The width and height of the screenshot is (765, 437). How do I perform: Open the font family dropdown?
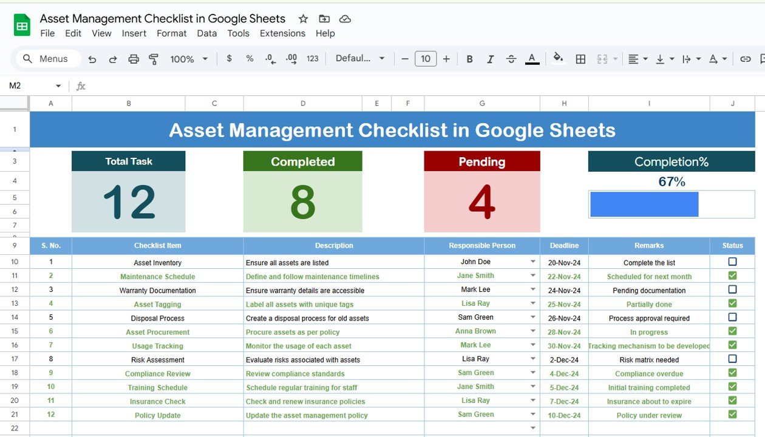(x=360, y=58)
